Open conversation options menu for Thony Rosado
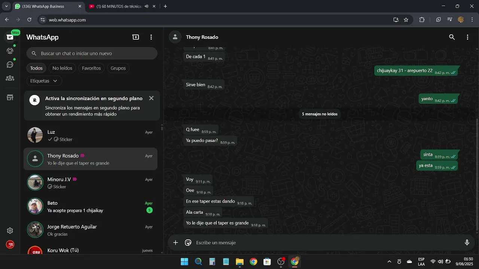The width and height of the screenshot is (479, 269). pos(467,37)
